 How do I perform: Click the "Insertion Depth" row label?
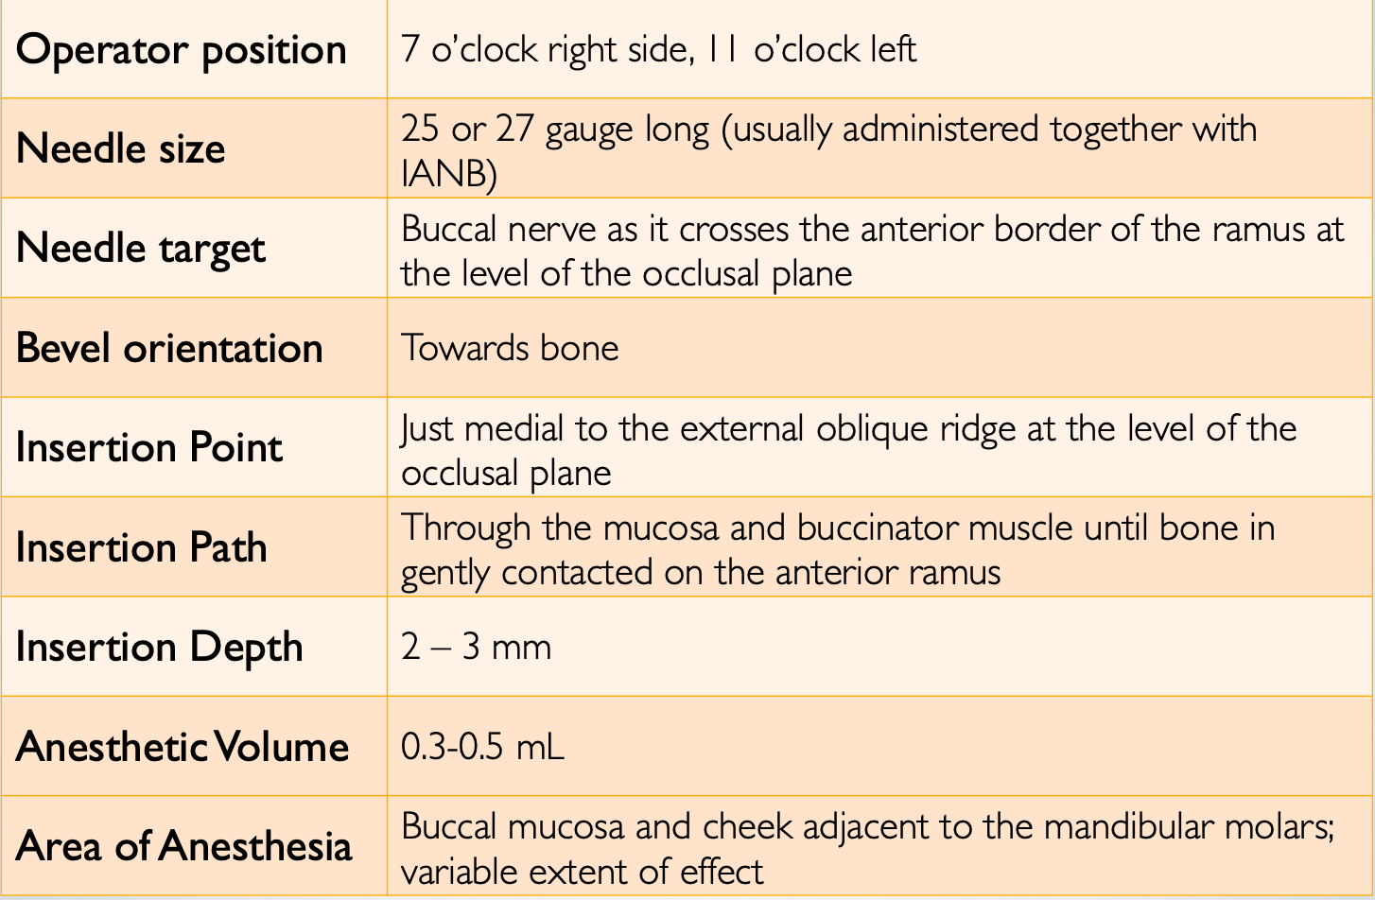tap(160, 648)
